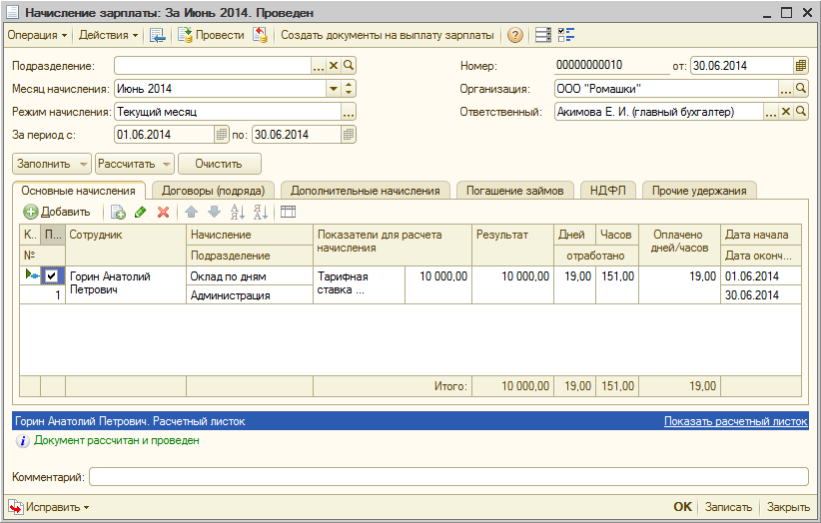Open calendar for document date 30.06.2014
Screen dimensions: 821x523
(801, 66)
